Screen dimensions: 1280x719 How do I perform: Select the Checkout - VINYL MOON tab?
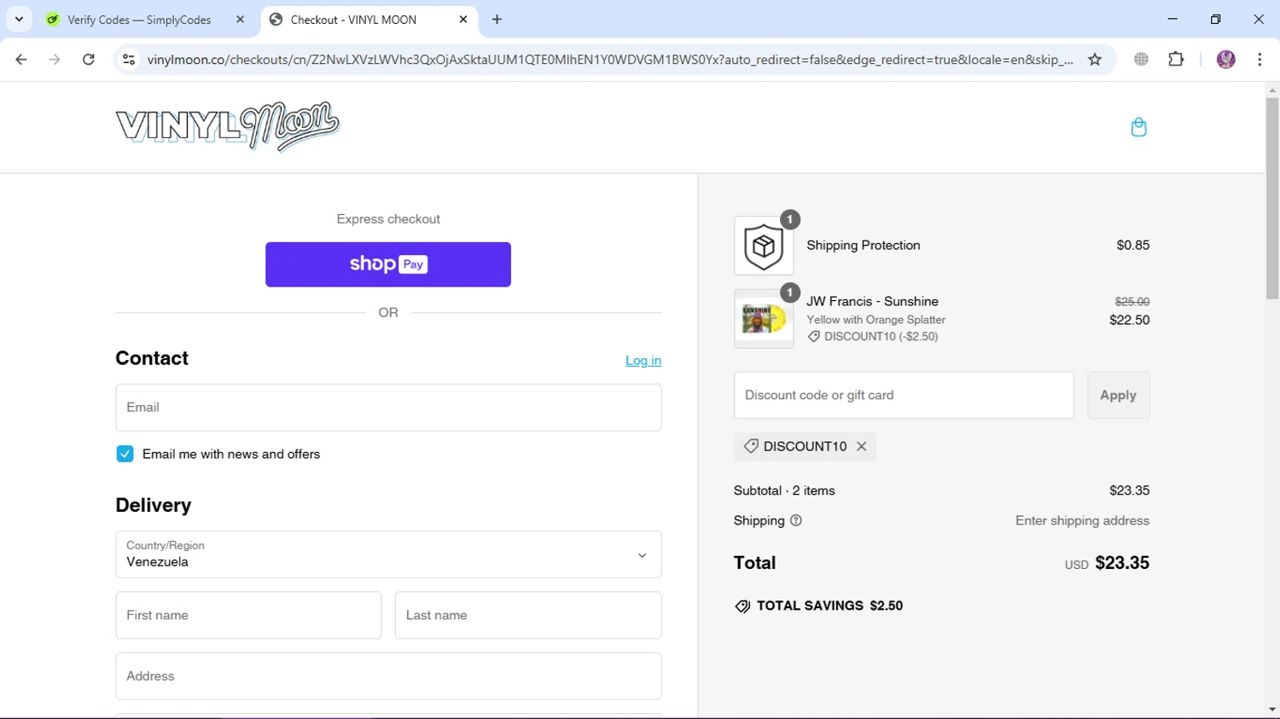click(353, 20)
